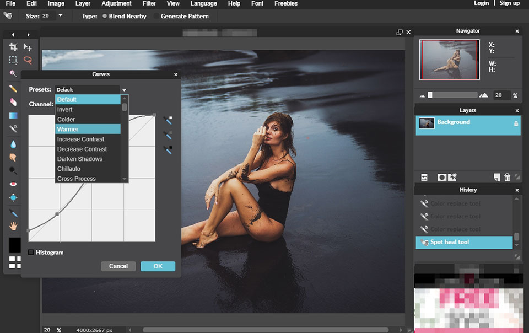Choose Decrease Contrast preset
529x333 pixels.
coord(88,149)
